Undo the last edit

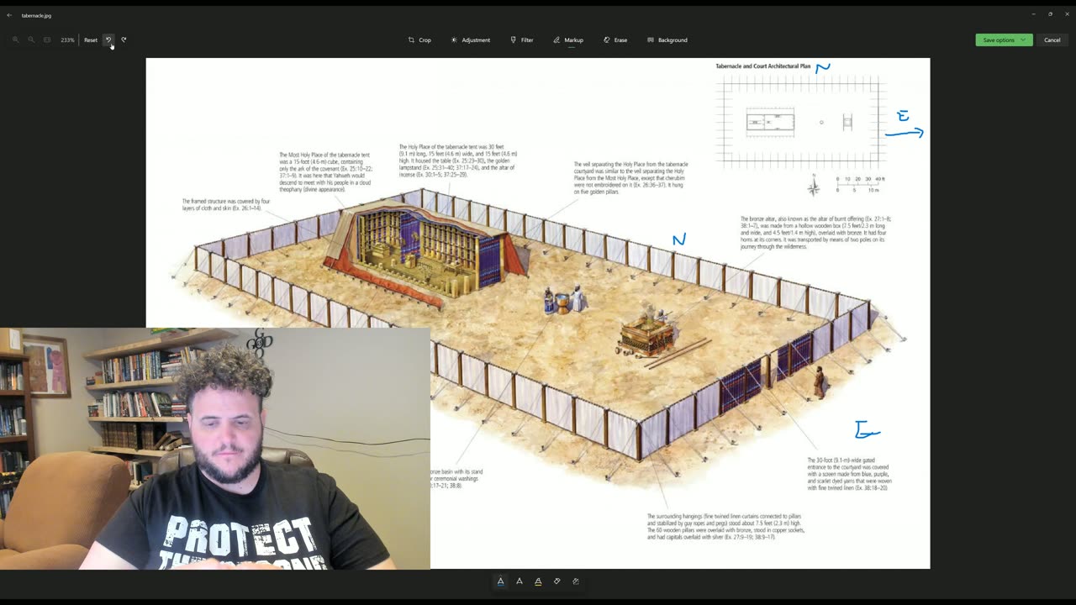(x=108, y=39)
